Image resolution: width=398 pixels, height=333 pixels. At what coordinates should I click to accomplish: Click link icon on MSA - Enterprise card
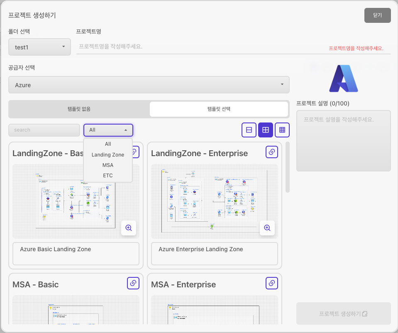click(271, 283)
